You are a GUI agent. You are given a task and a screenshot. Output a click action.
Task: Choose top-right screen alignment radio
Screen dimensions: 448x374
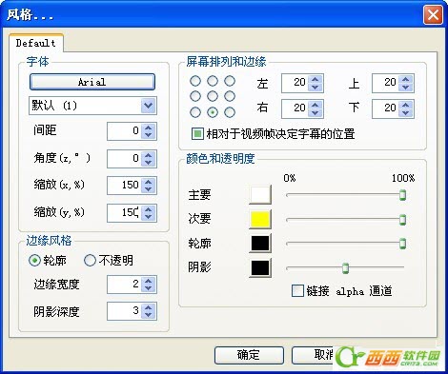(230, 81)
